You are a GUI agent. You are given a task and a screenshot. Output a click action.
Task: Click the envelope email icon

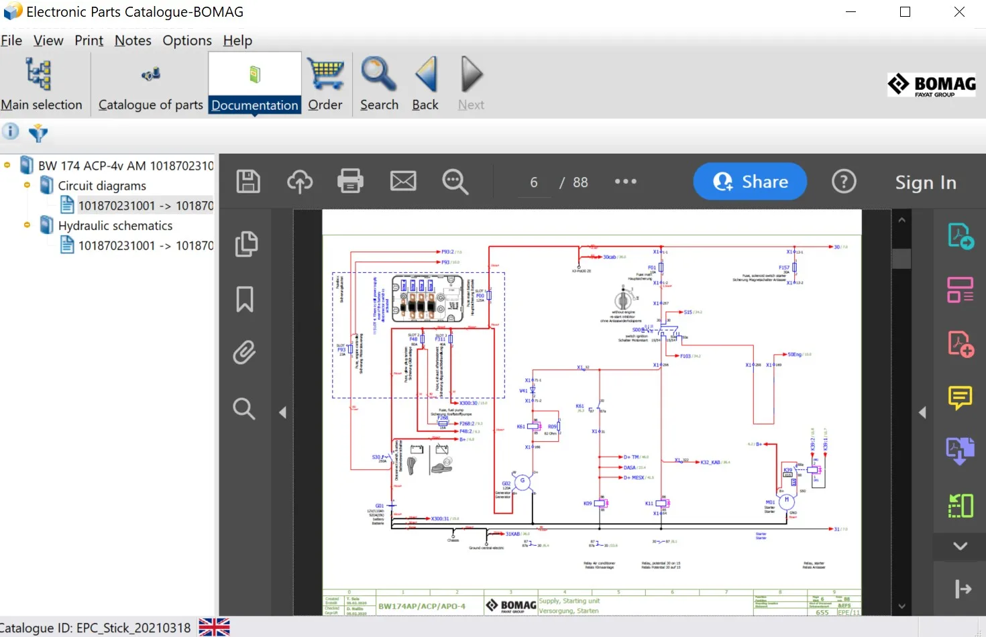pyautogui.click(x=403, y=182)
